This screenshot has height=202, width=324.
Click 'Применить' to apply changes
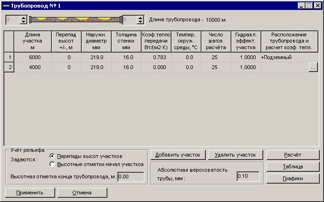tap(30, 193)
